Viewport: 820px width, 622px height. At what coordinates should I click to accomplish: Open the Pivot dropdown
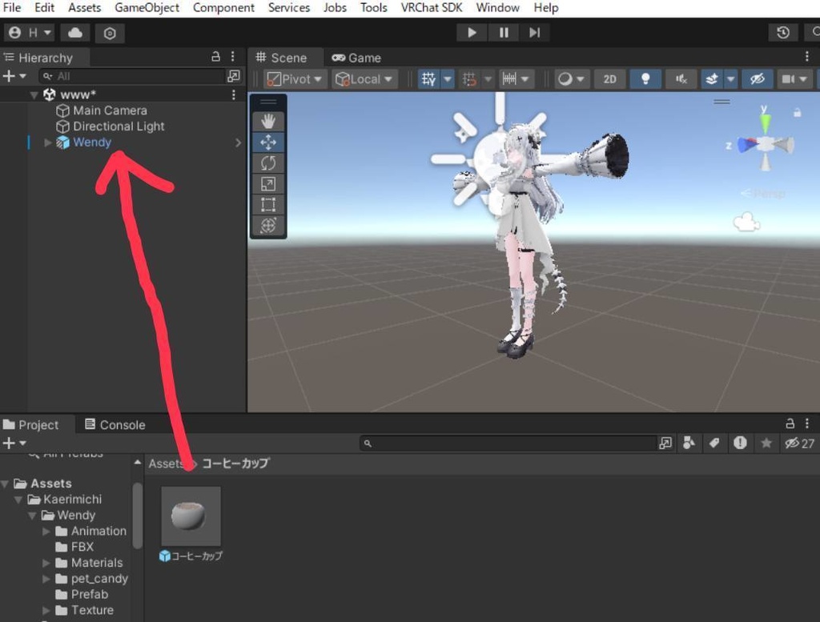click(x=295, y=79)
